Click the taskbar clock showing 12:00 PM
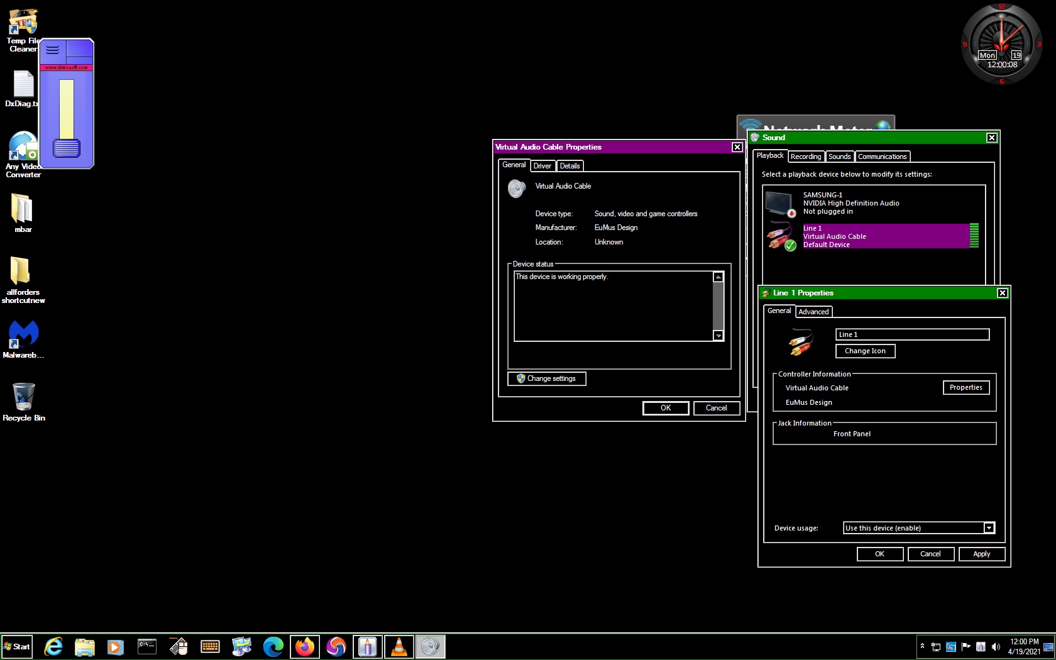This screenshot has height=660, width=1056. [x=1024, y=647]
